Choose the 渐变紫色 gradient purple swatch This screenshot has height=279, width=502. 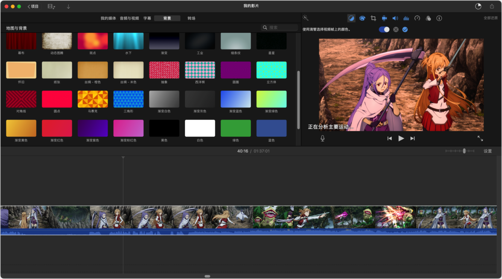coord(93,128)
